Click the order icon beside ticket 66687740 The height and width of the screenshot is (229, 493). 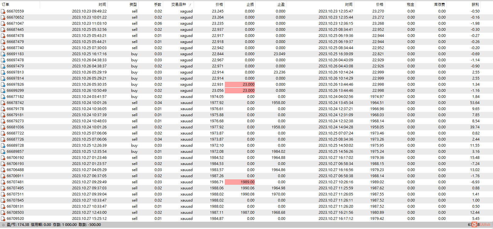click(x=3, y=48)
